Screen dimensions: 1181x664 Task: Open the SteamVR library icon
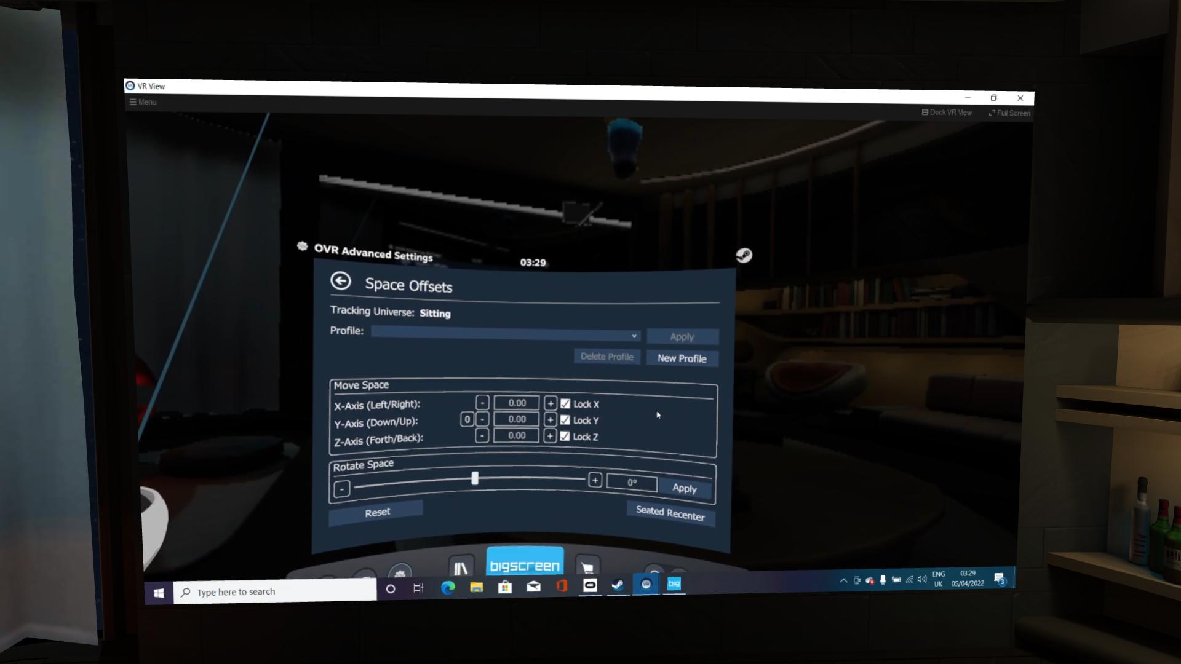click(461, 567)
